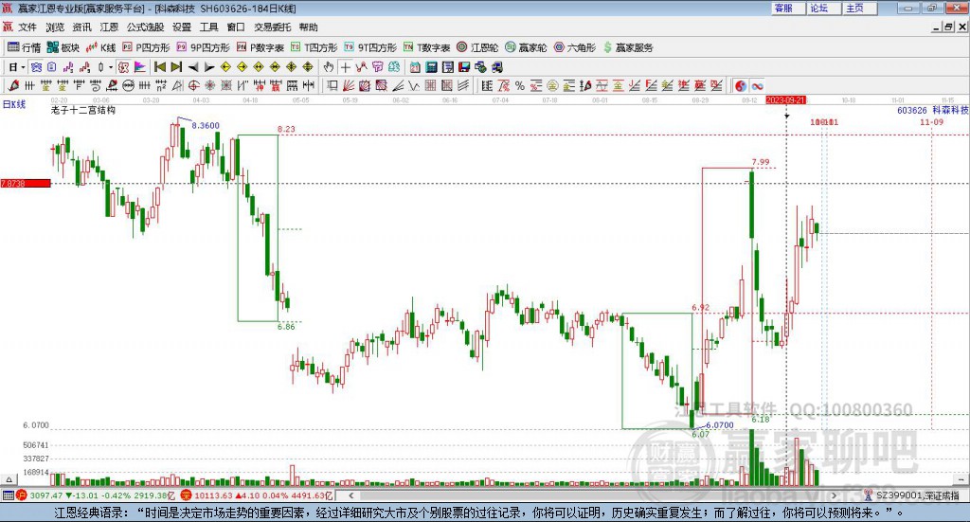The width and height of the screenshot is (970, 522).
Task: Open the P四方形 tool
Action: pos(146,47)
